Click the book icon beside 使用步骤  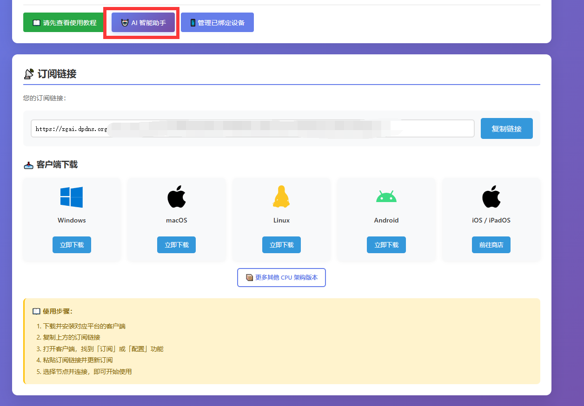point(36,311)
